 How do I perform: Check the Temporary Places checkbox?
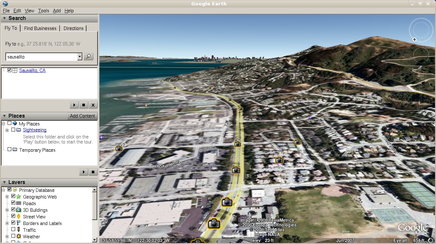(9, 149)
